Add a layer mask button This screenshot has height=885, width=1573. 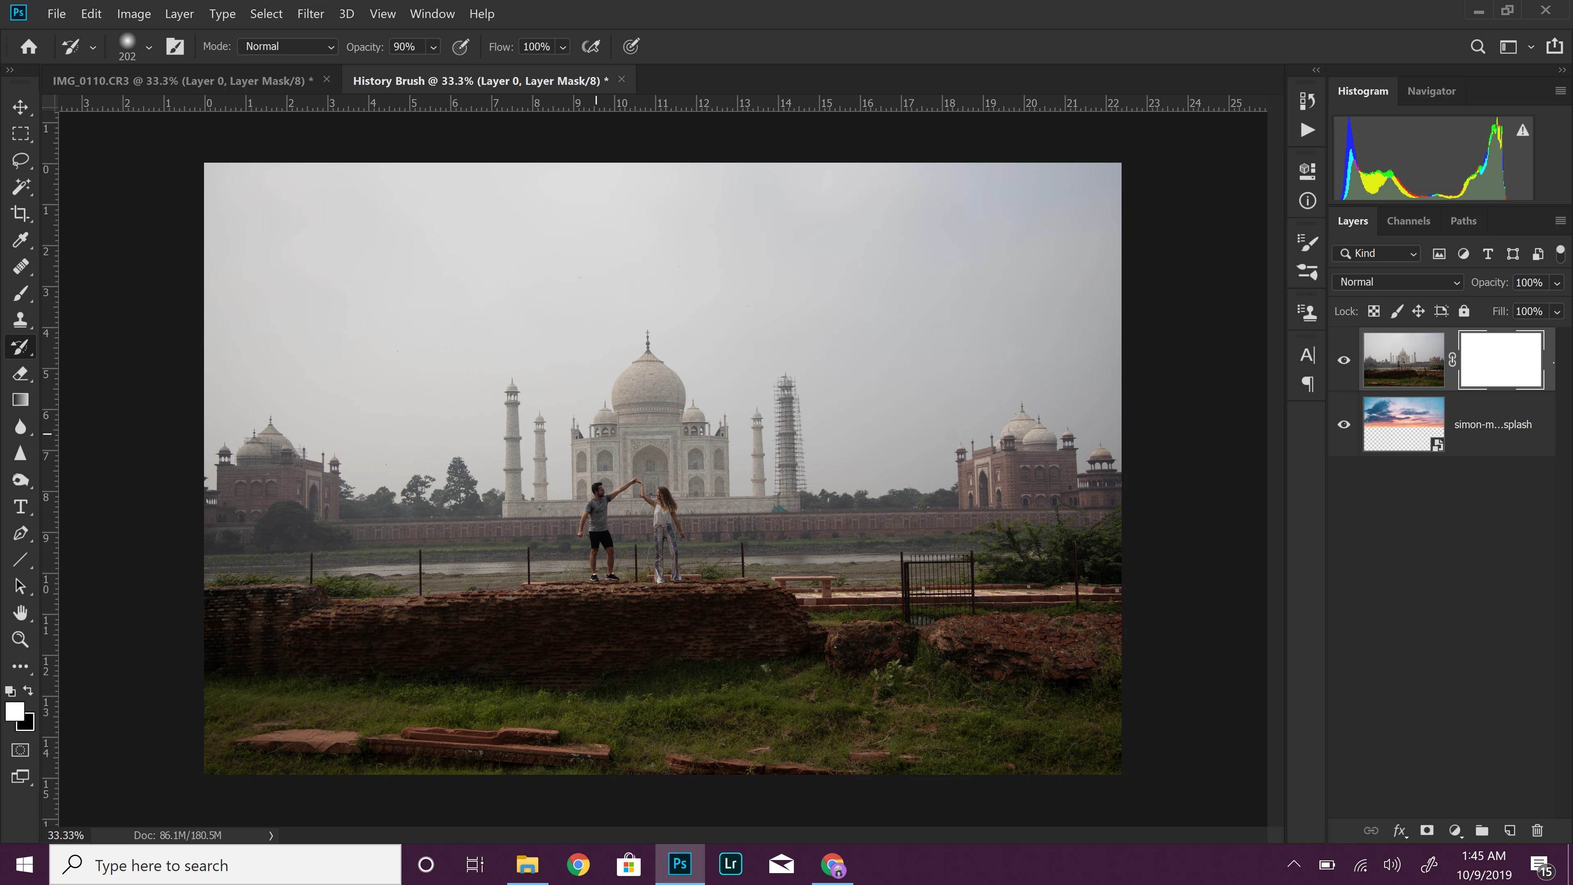[1427, 830]
